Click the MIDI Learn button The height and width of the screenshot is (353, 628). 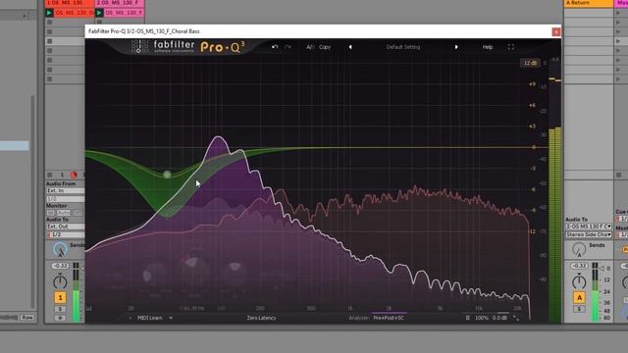point(150,318)
